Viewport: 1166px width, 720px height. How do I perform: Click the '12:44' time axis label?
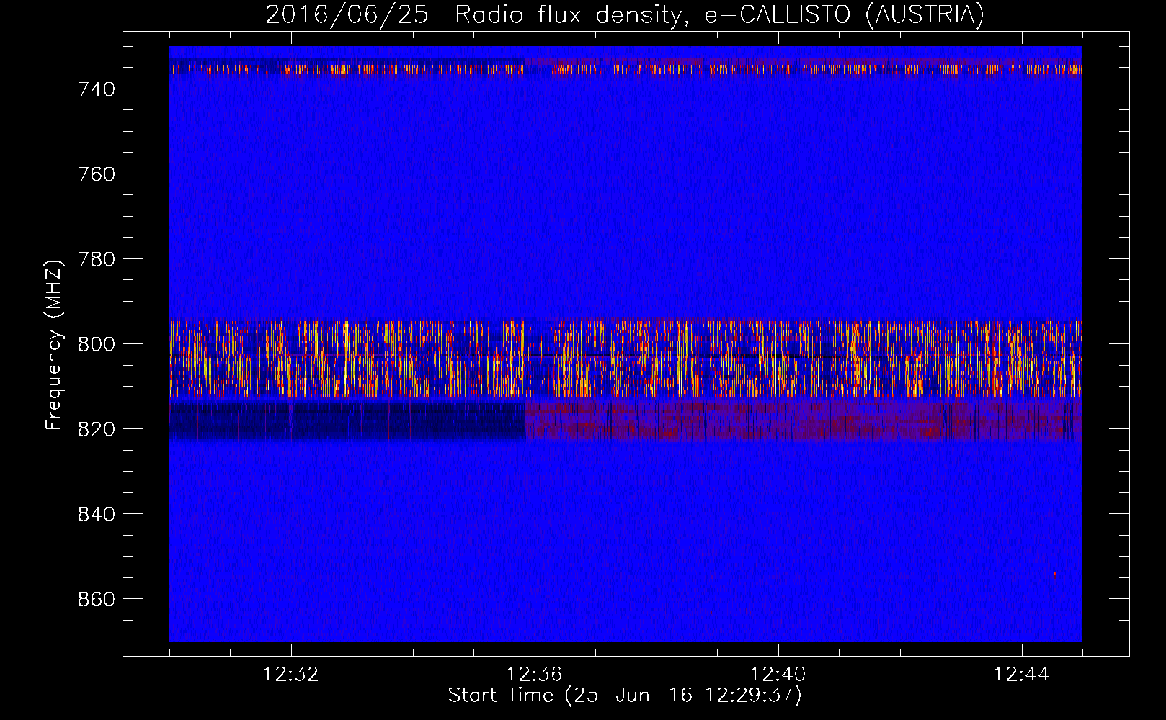tap(1022, 675)
